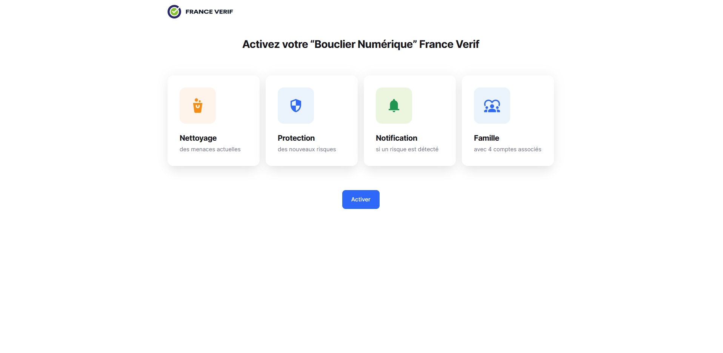The image size is (723, 353).
Task: Select the blue Famille people icon
Action: pyautogui.click(x=492, y=106)
